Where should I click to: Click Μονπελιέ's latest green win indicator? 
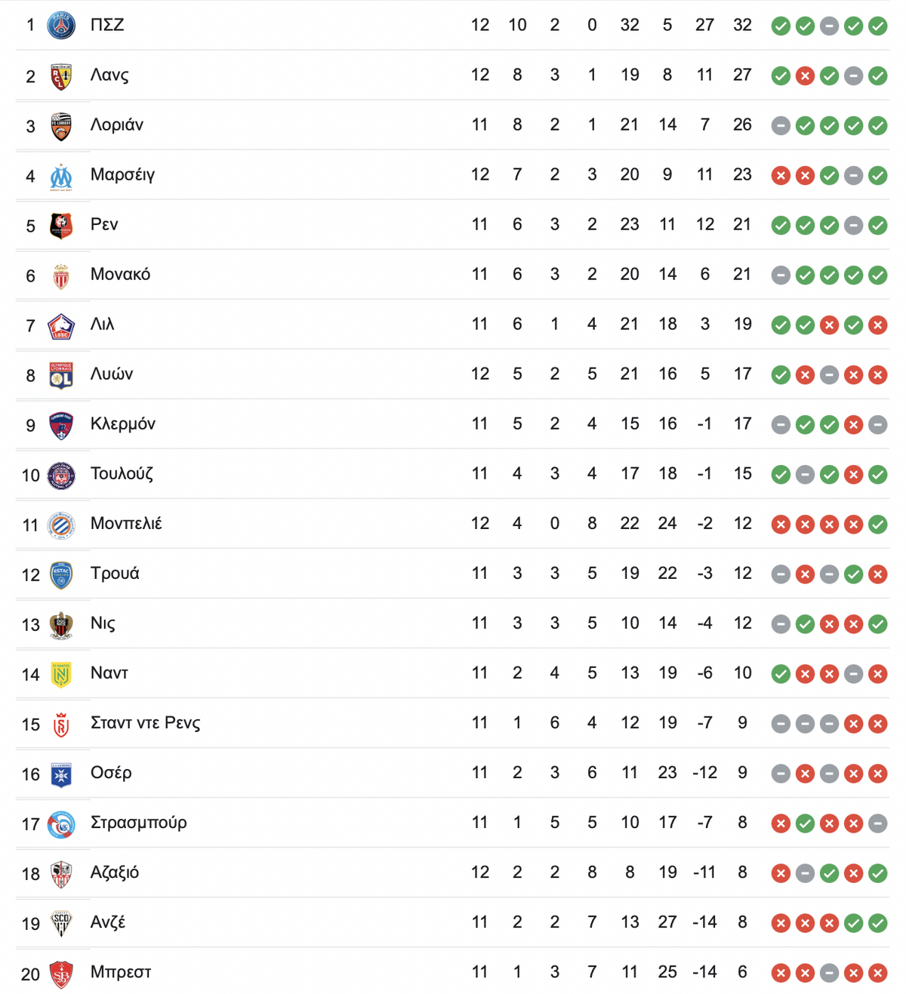pos(877,525)
